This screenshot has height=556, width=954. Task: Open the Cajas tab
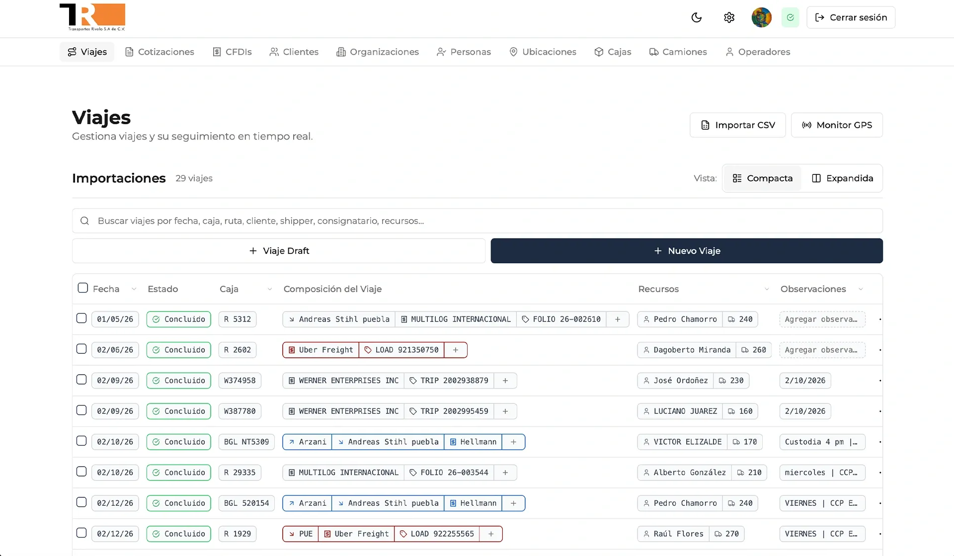613,52
